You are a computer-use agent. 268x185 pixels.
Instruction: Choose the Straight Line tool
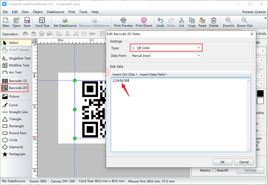tap(16, 112)
